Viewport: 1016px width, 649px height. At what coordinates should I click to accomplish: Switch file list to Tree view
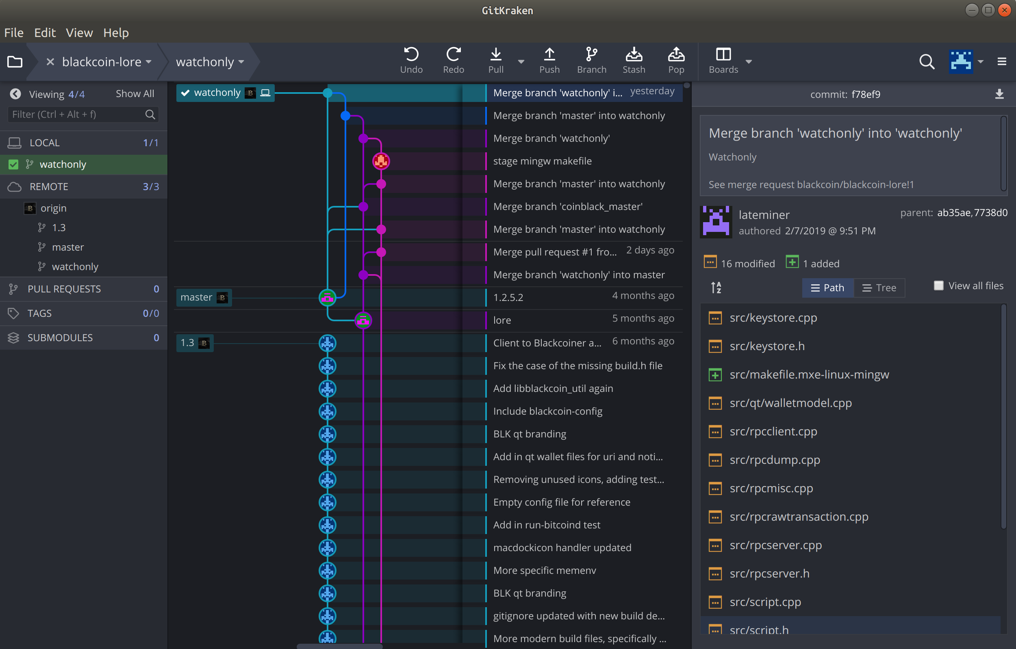(879, 288)
